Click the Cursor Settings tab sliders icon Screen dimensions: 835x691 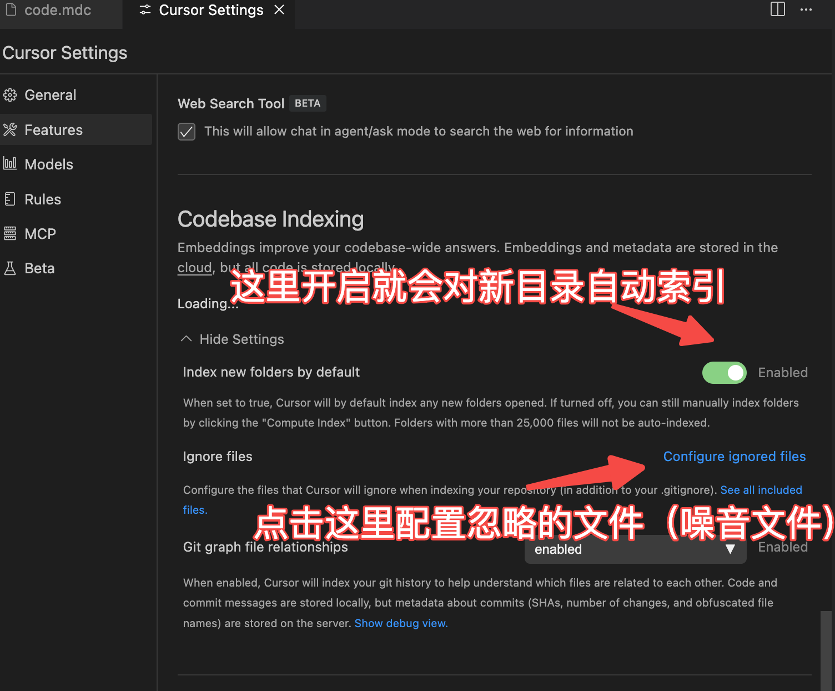pos(145,10)
